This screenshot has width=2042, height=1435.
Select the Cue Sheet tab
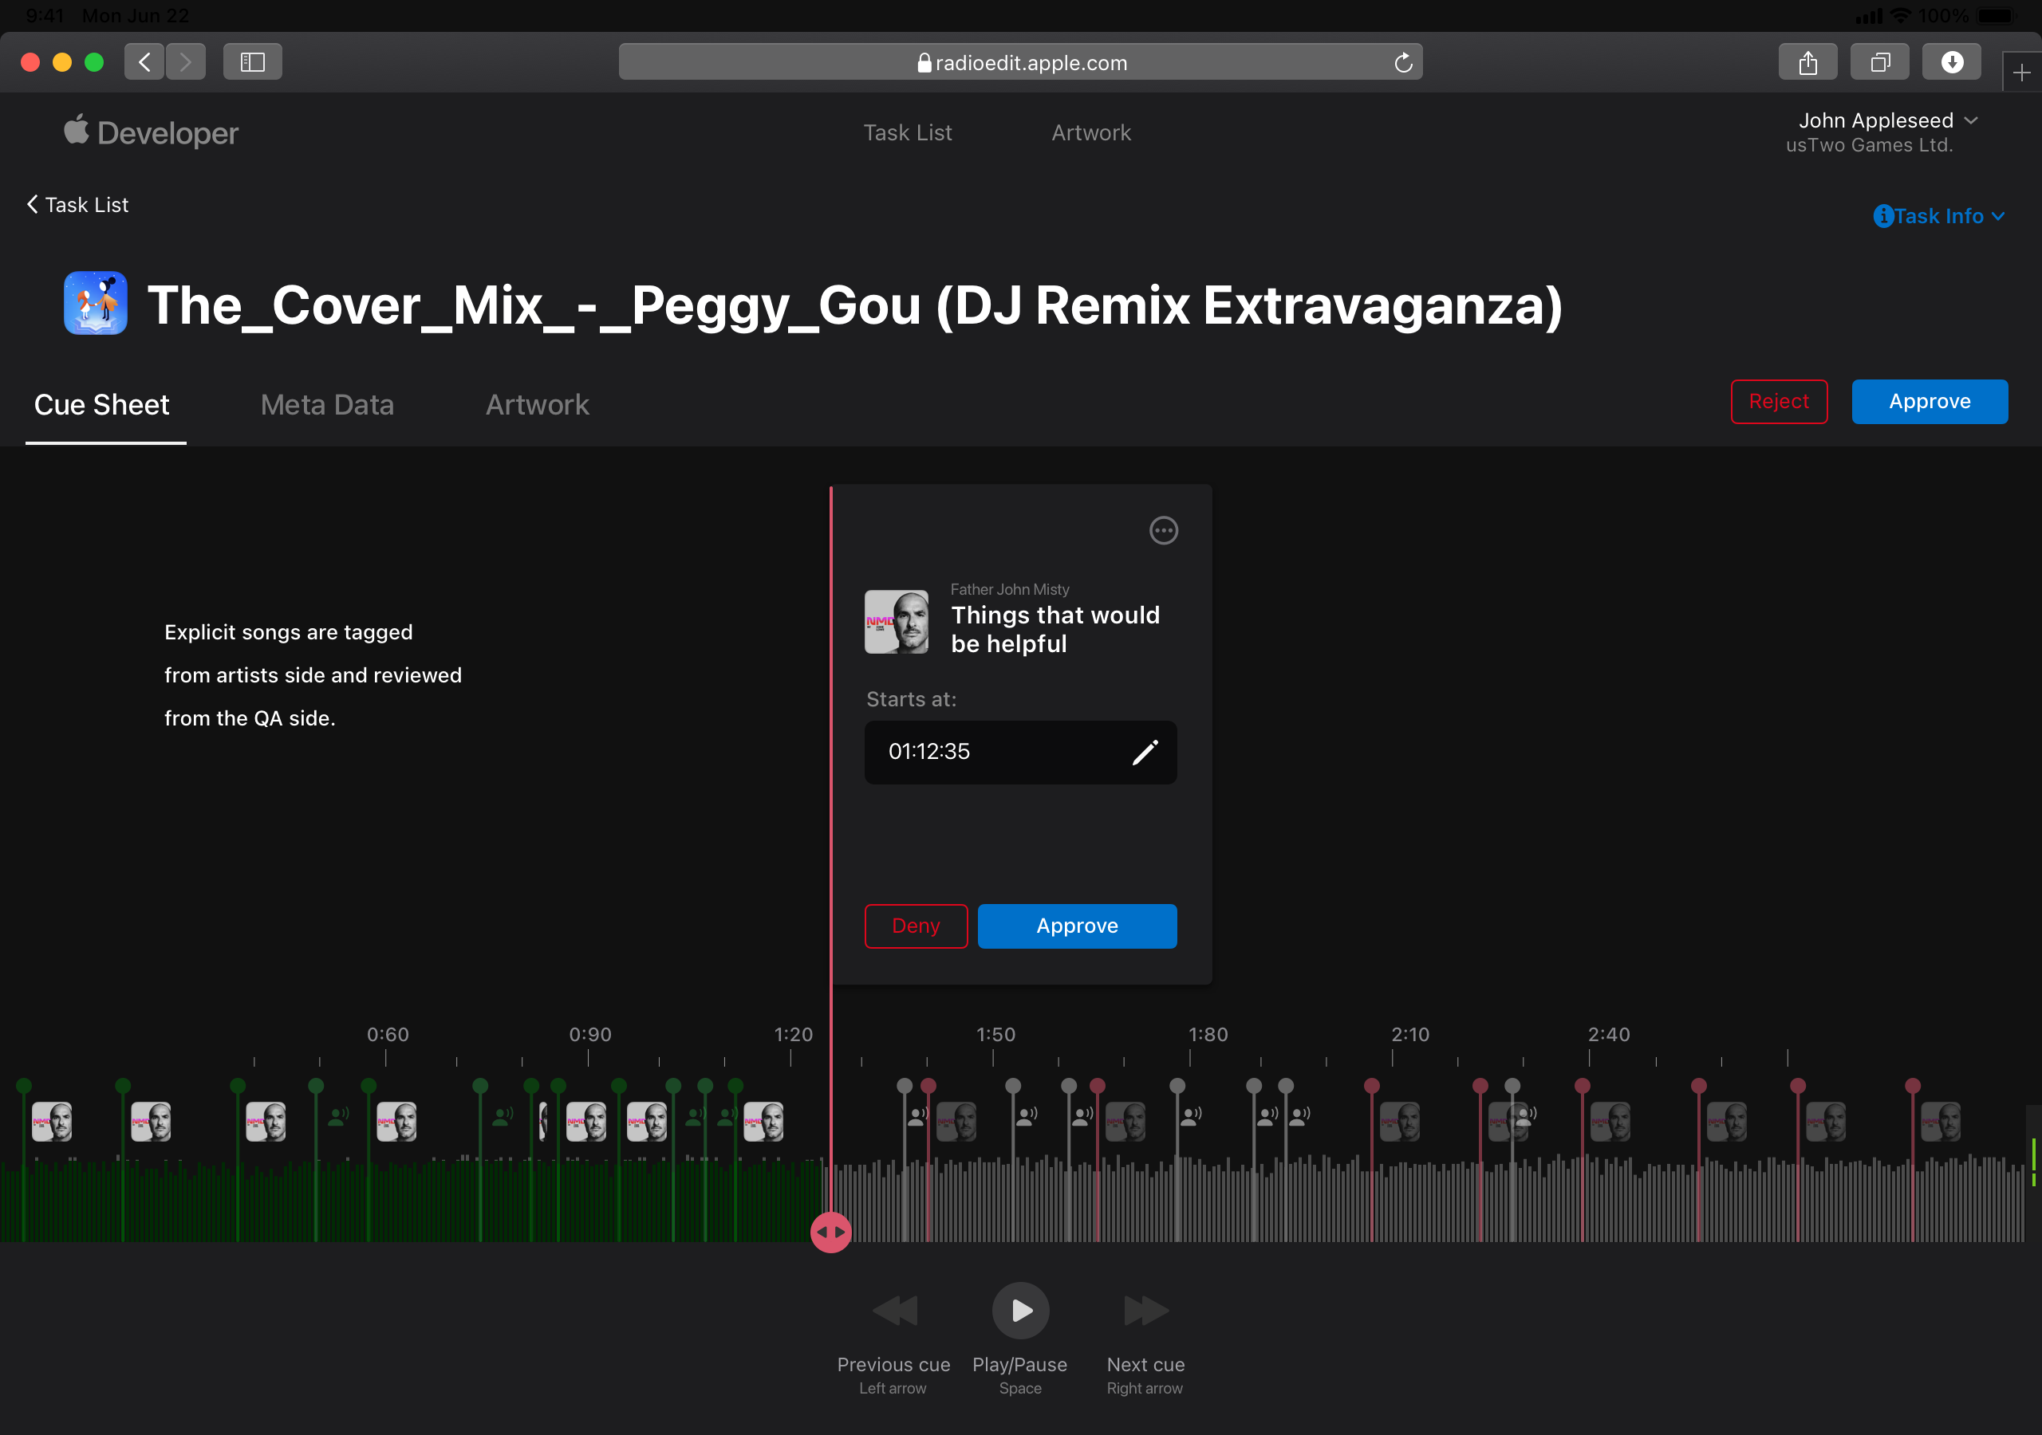click(x=101, y=404)
